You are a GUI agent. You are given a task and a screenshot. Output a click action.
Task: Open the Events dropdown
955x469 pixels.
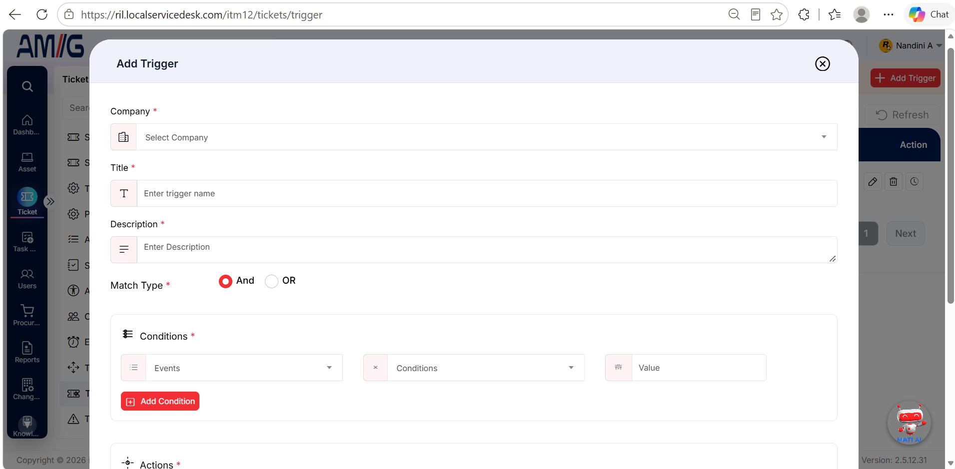pos(232,368)
